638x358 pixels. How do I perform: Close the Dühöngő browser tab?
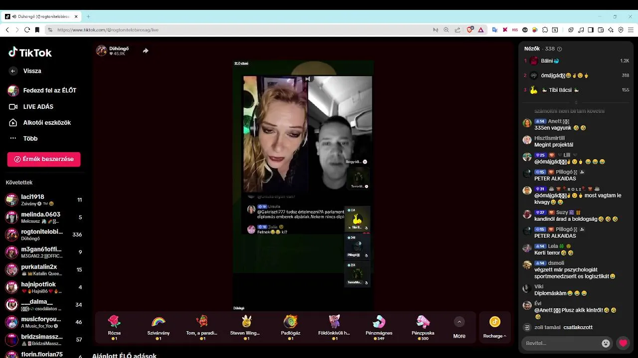(76, 16)
